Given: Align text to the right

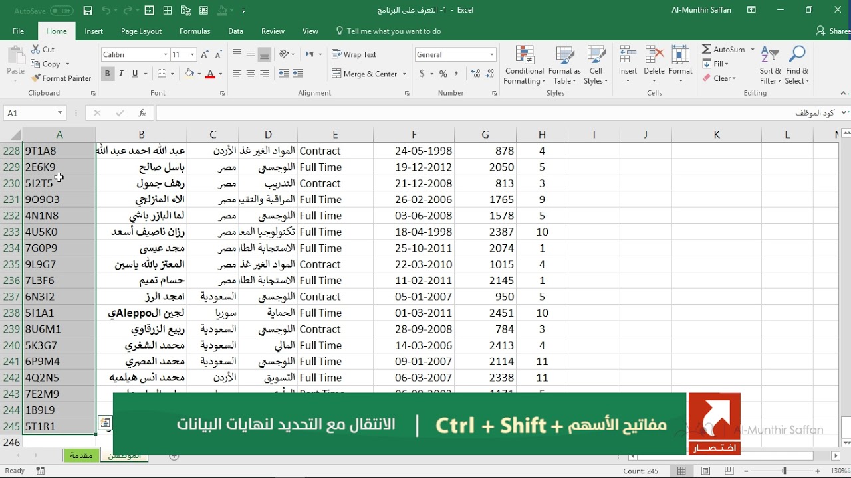Looking at the screenshot, I should coord(265,74).
